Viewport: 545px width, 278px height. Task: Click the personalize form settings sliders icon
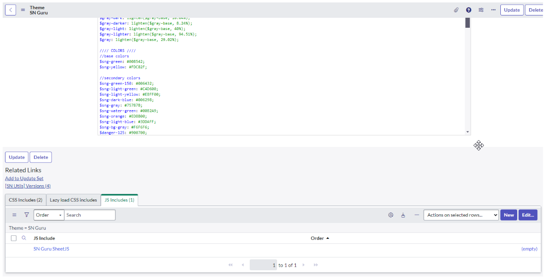click(x=481, y=10)
